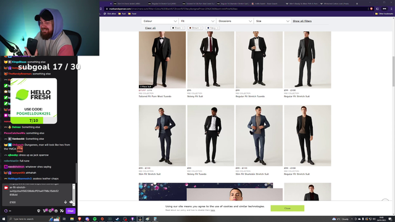Open the channel points icon in chat
The image size is (395, 222).
click(x=6, y=211)
